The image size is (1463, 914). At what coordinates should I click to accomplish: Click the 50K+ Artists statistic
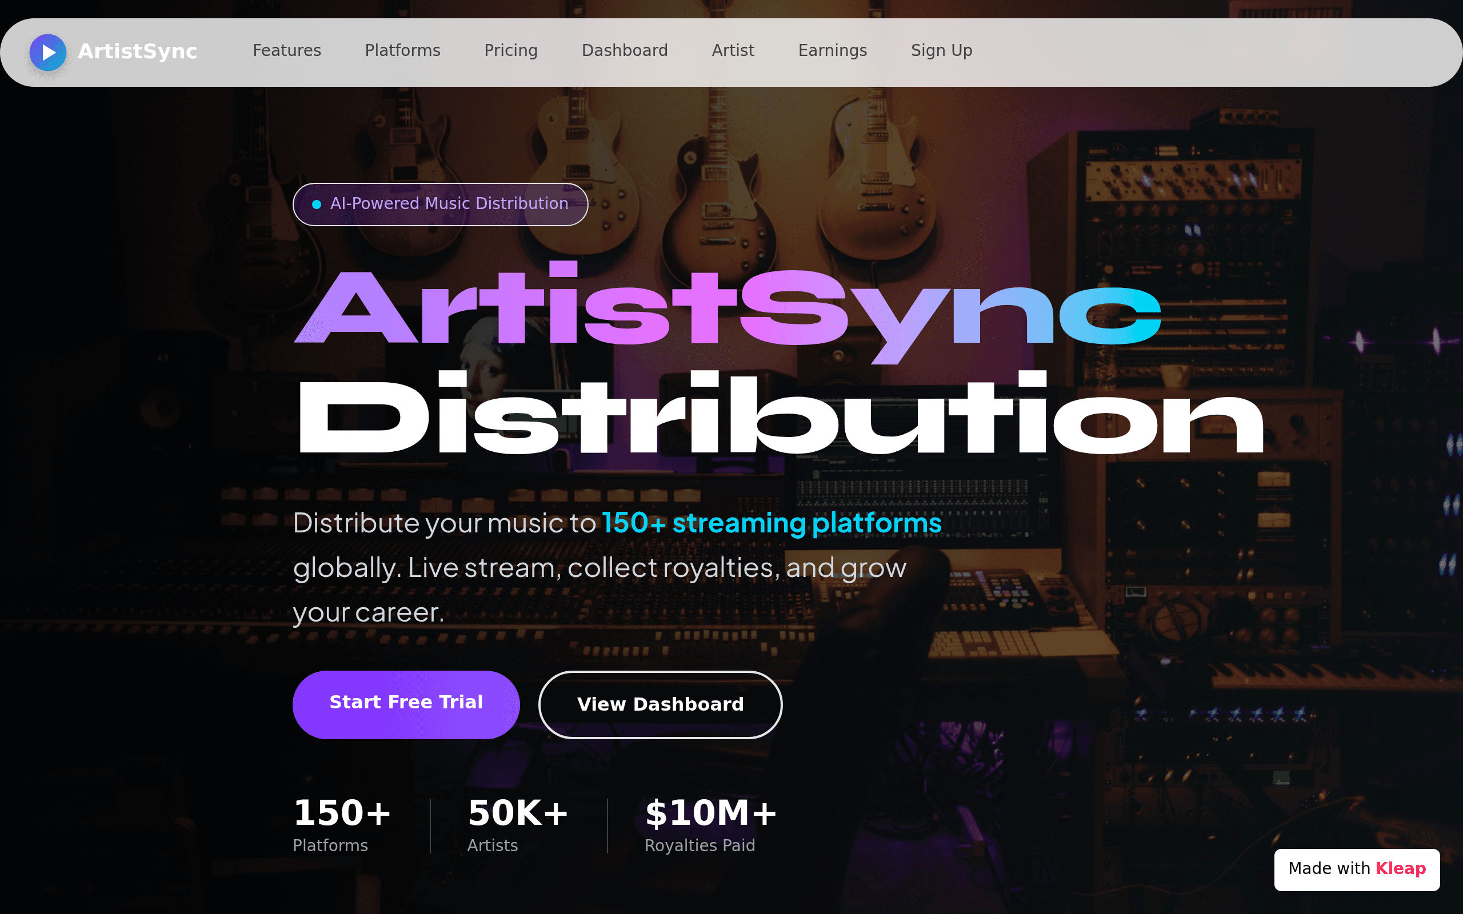[518, 824]
